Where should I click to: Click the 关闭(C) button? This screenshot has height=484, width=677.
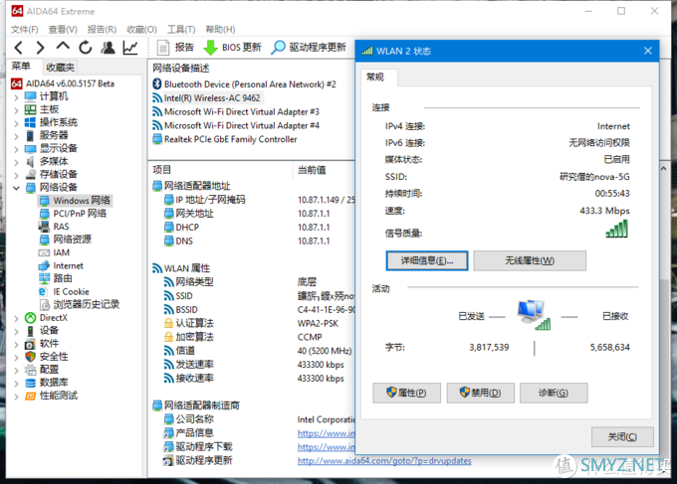[622, 437]
